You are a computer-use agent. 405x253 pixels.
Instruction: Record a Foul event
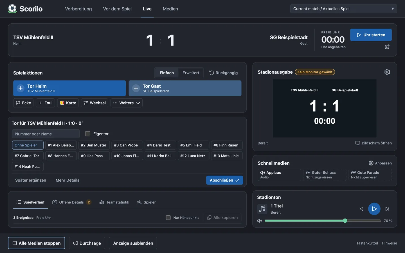pyautogui.click(x=46, y=103)
